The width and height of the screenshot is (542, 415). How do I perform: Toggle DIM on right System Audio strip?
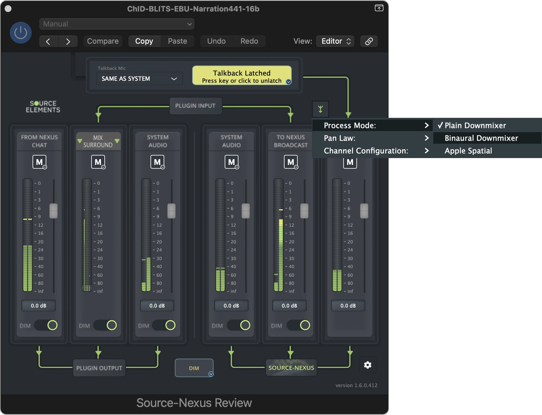coord(239,325)
